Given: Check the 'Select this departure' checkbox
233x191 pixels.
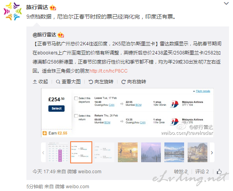Looking at the screenshot, I should (76, 98).
